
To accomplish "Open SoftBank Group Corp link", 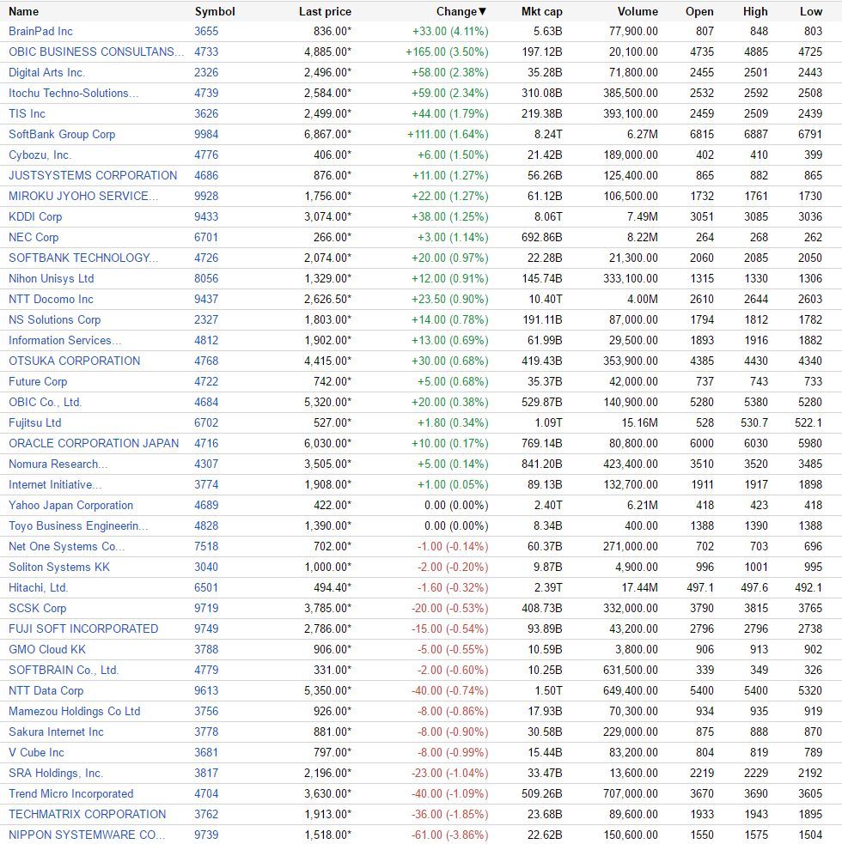I will pyautogui.click(x=62, y=134).
